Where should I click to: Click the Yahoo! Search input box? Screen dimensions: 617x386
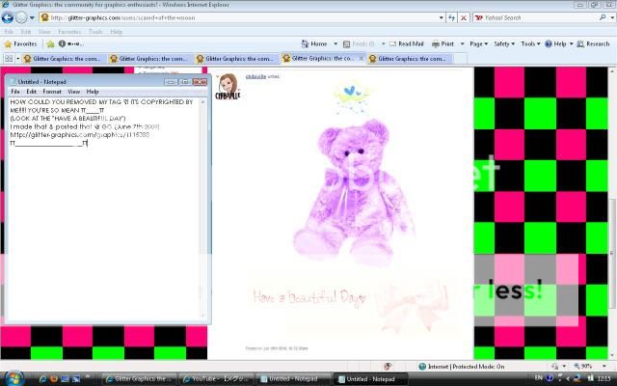[x=545, y=17]
